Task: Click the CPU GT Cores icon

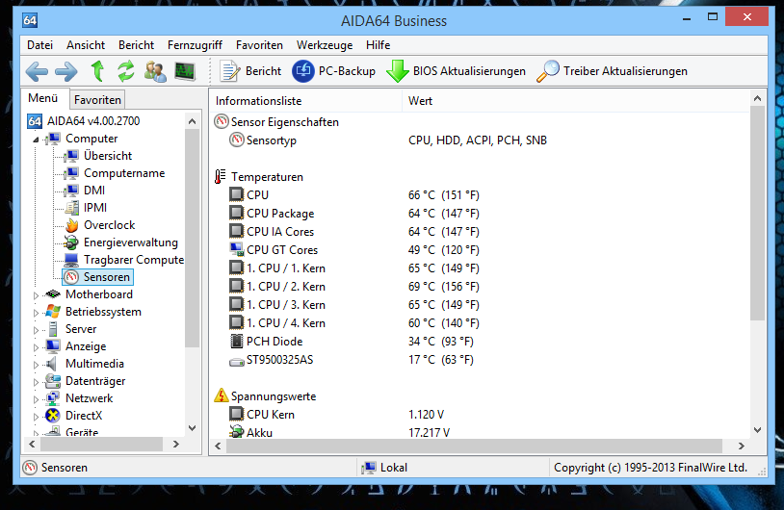Action: (237, 250)
